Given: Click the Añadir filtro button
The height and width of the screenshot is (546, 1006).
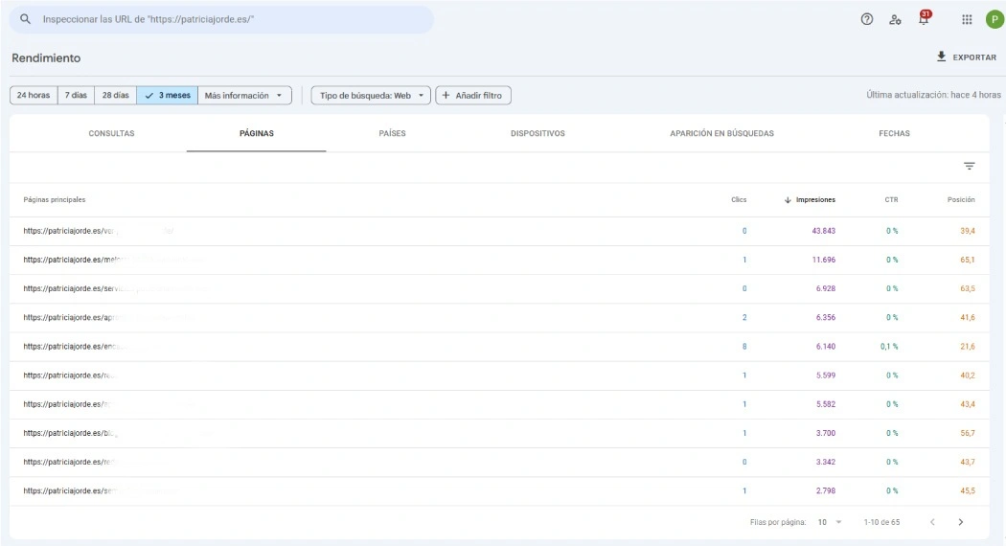Looking at the screenshot, I should click(473, 95).
